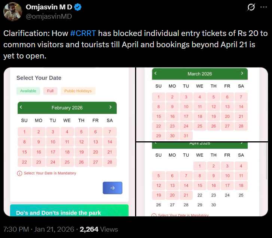Image resolution: width=272 pixels, height=238 pixels.
Task: Click the Available legend swatch
Action: [28, 91]
